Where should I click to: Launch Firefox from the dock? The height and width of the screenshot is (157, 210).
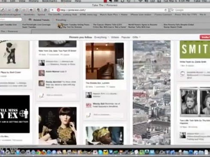coord(44,152)
